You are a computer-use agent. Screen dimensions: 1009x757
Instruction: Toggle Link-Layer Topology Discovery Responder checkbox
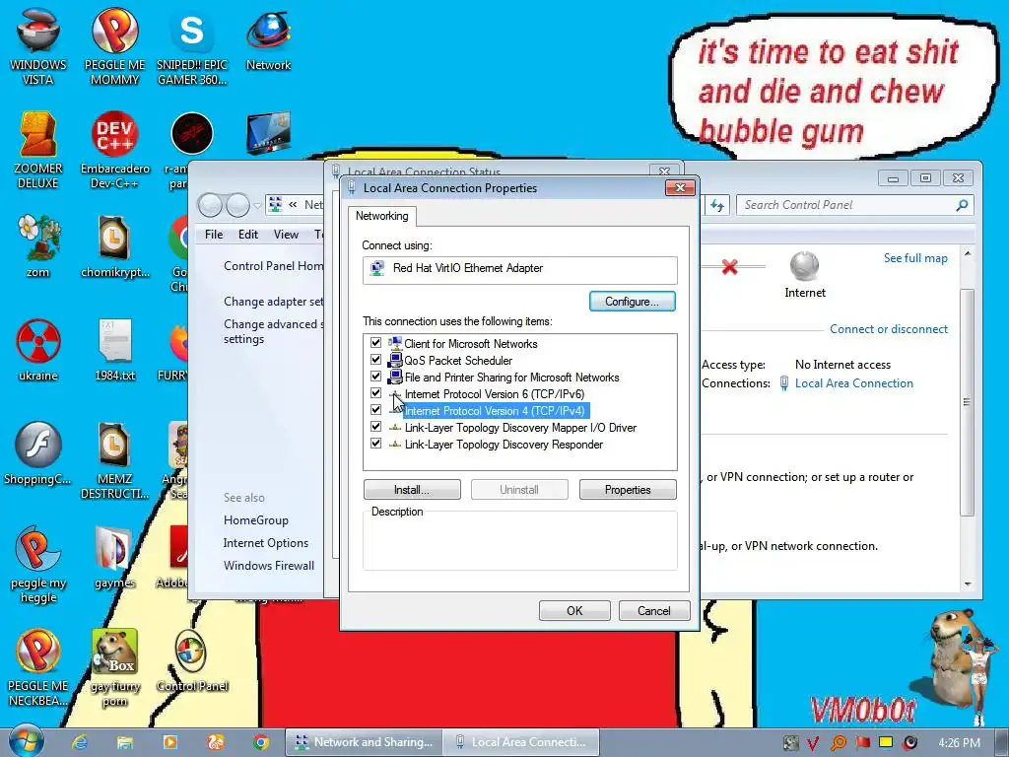coord(375,444)
